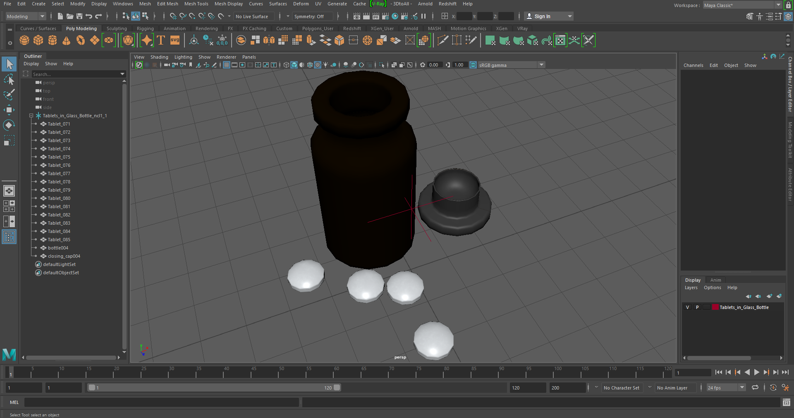Toggle color management ON button
The height and width of the screenshot is (418, 794).
coord(473,65)
